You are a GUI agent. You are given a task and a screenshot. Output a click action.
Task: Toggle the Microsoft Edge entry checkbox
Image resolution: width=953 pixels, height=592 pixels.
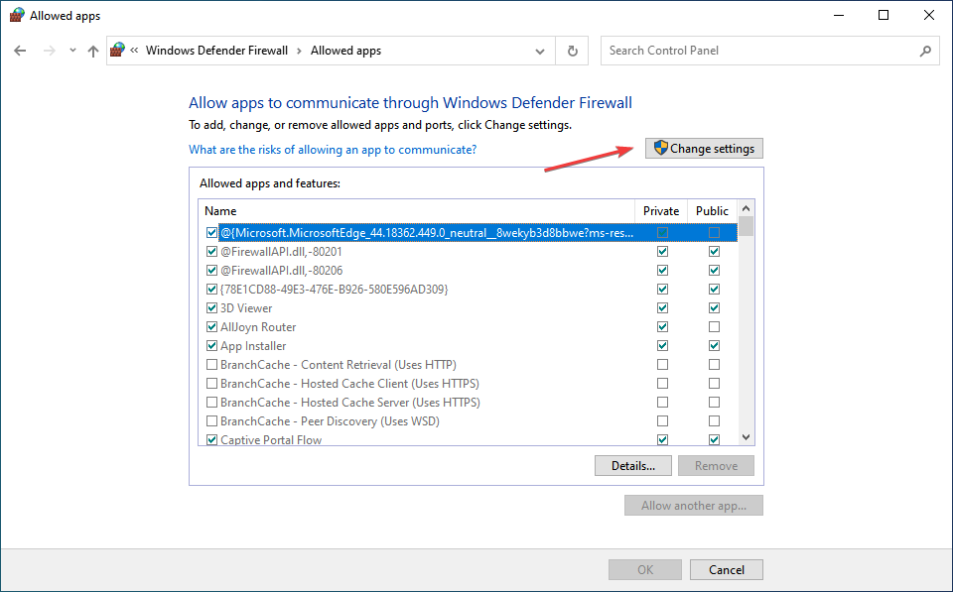[x=211, y=233]
